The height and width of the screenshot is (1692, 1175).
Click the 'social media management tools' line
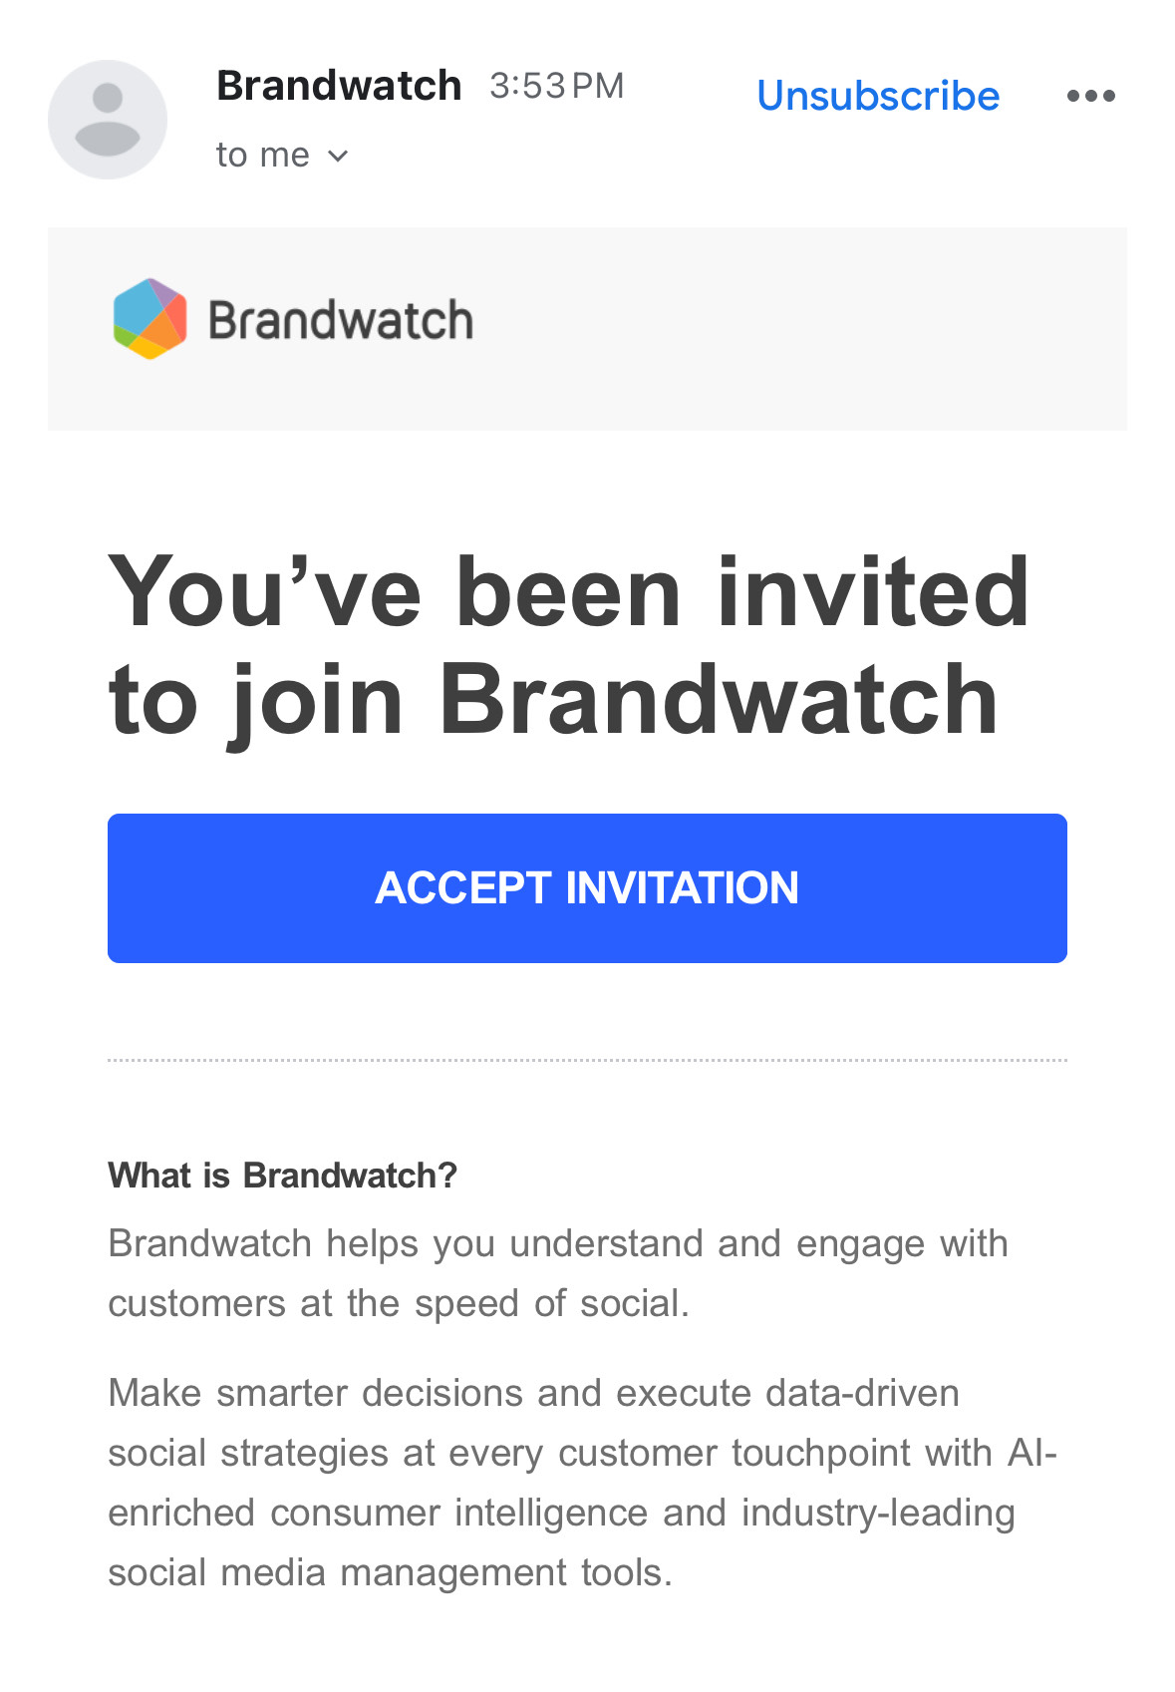point(390,1573)
